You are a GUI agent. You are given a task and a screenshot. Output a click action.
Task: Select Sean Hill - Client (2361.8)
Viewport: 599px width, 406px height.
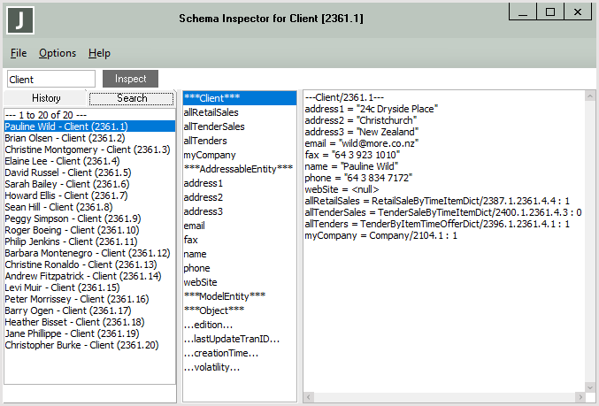(58, 207)
